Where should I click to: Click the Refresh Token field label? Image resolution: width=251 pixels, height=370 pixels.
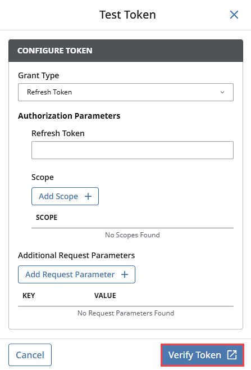point(58,133)
